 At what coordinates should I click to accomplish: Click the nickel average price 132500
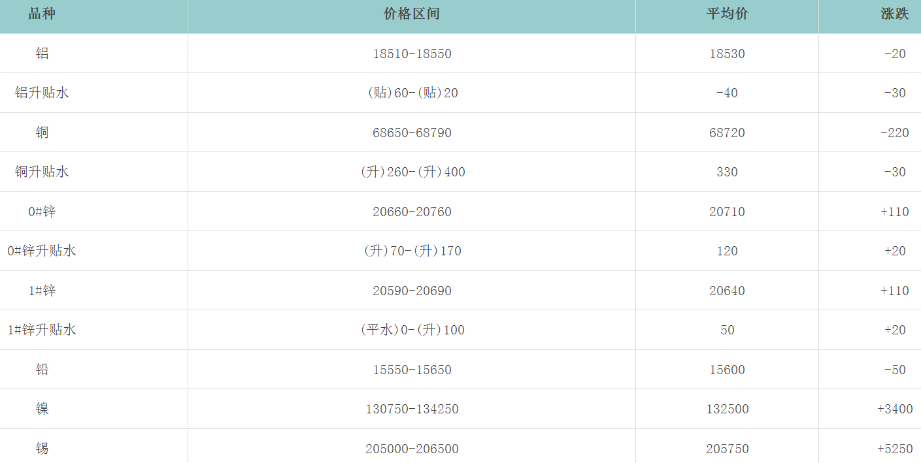[x=727, y=409]
